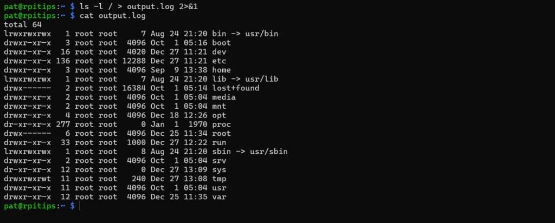Click the 'proc' directory name
The height and width of the screenshot is (223, 555).
click(222, 124)
